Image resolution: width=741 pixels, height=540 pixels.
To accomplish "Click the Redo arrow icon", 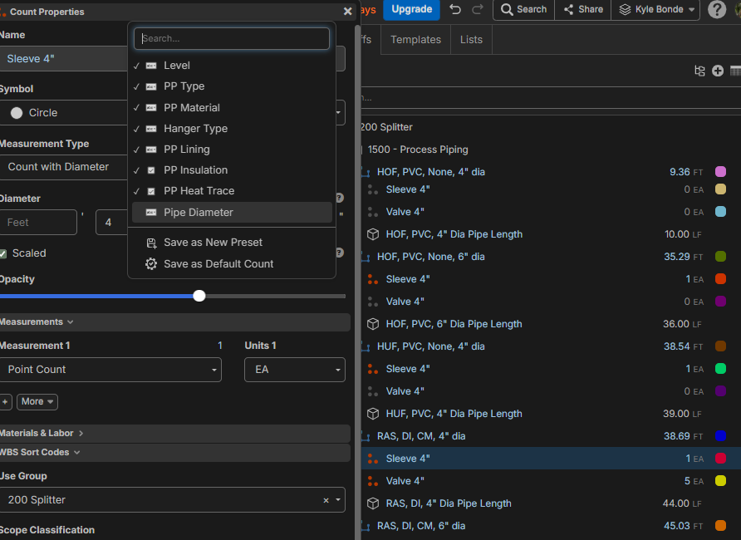I will pyautogui.click(x=478, y=9).
